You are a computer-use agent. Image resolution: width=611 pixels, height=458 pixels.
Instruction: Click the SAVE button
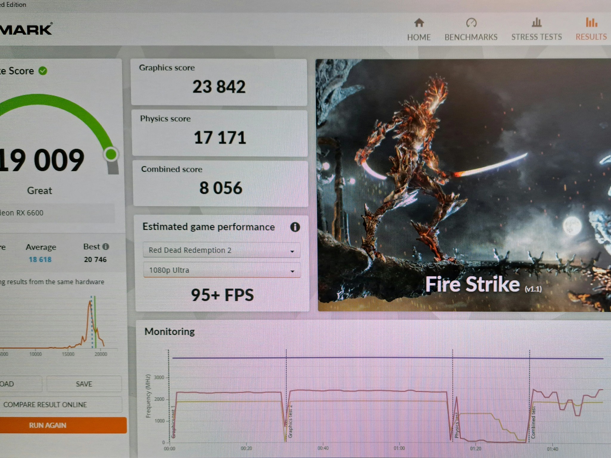point(84,384)
